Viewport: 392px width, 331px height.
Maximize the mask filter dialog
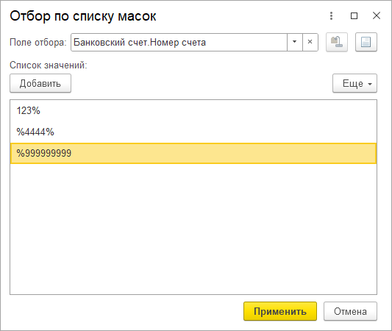(354, 15)
